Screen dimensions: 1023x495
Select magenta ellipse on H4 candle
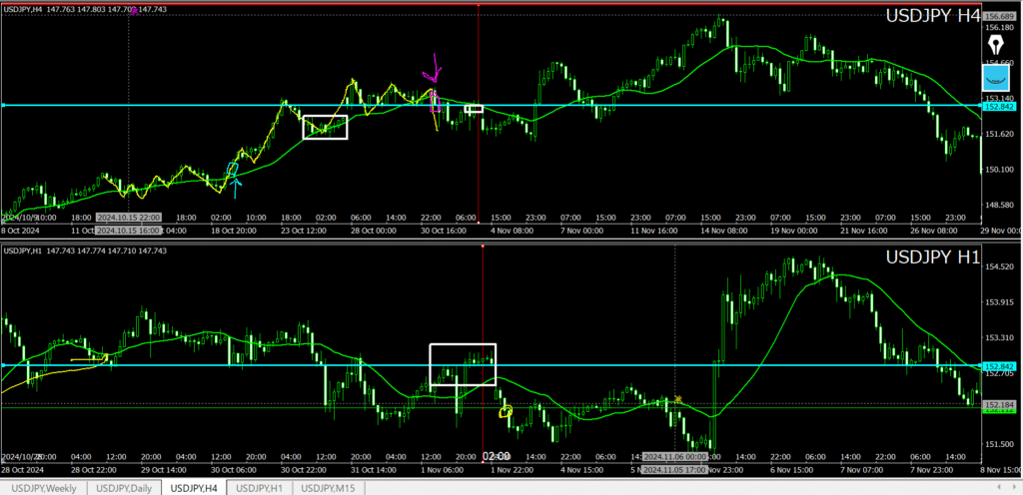point(435,103)
